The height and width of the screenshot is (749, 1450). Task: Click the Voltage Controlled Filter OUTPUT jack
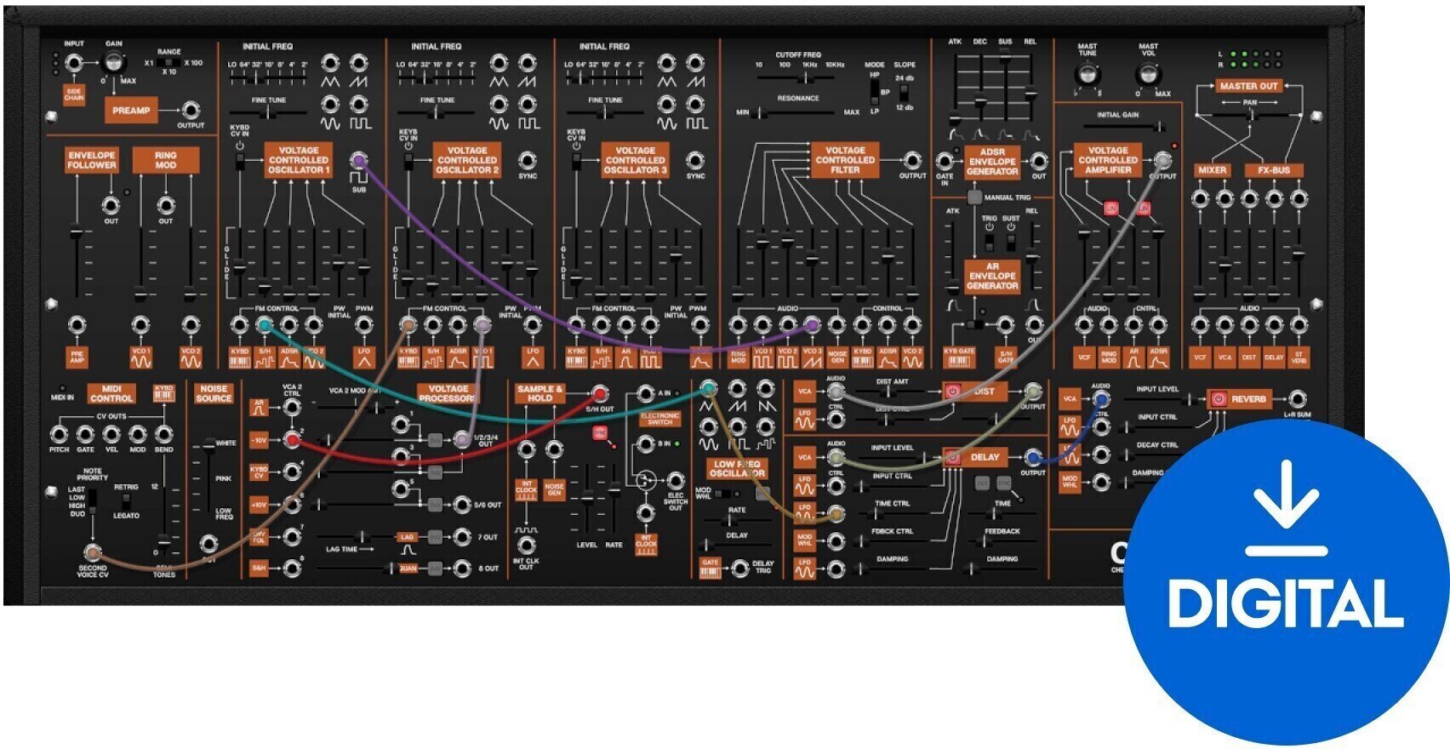(x=912, y=160)
